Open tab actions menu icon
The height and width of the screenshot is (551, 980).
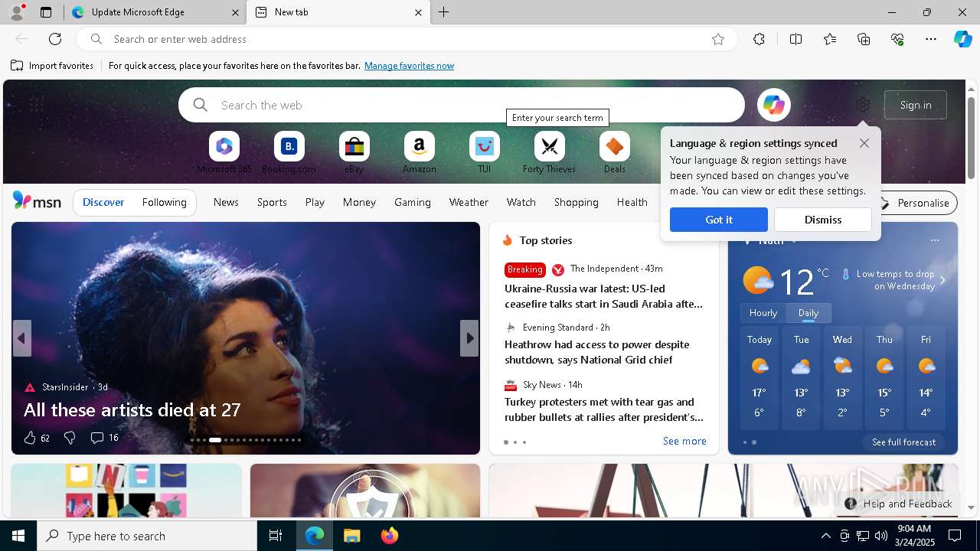(x=46, y=12)
